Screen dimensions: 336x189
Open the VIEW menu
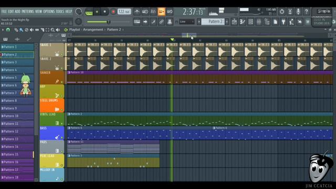(38, 12)
